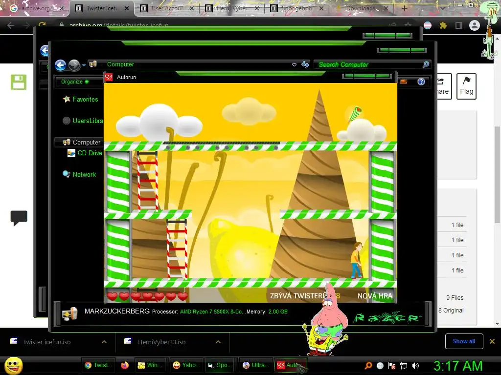501x375 pixels.
Task: Click the pink-blue flag extension icon
Action: (428, 25)
